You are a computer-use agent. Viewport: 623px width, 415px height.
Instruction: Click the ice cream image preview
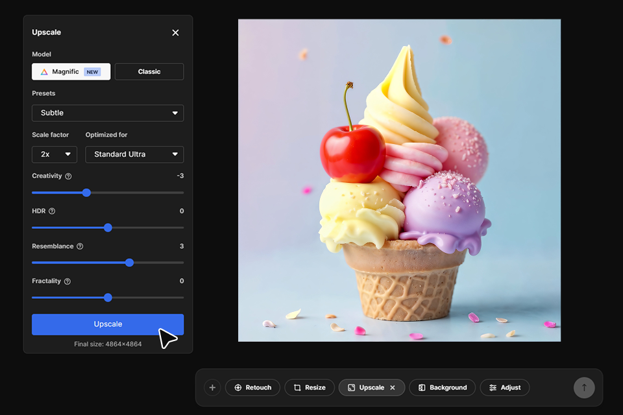point(399,180)
